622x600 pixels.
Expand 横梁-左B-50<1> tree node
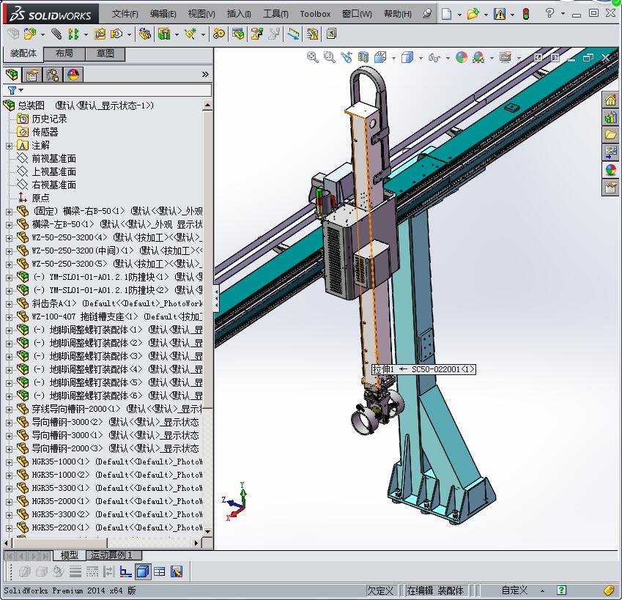coord(9,225)
